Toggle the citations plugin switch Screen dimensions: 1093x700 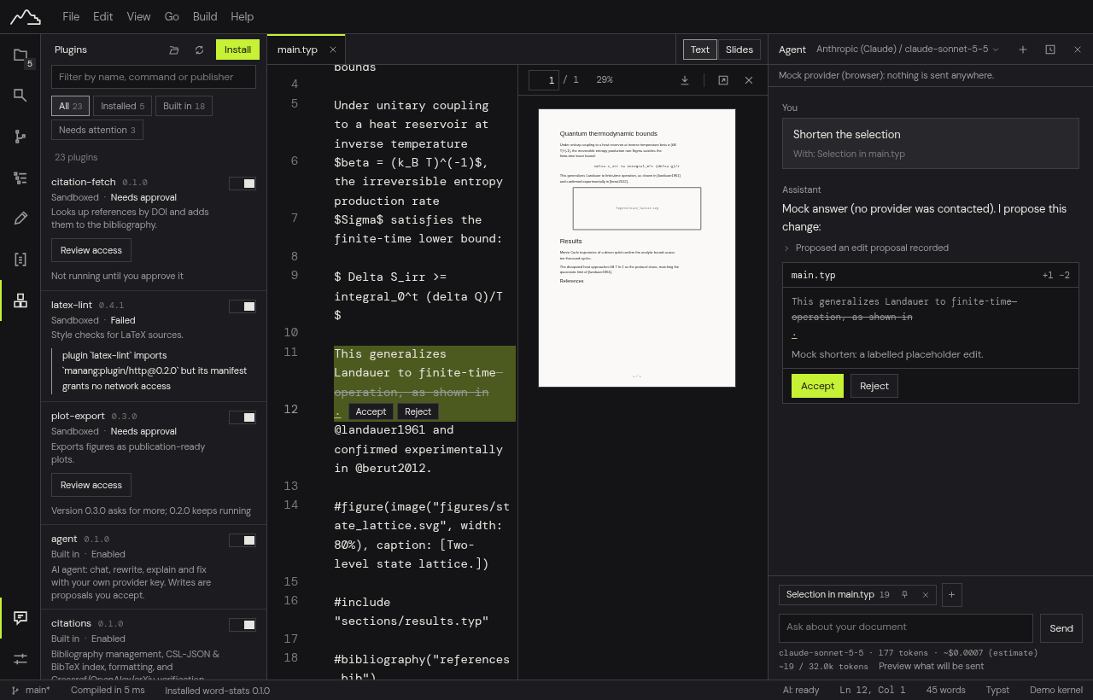[x=243, y=625]
